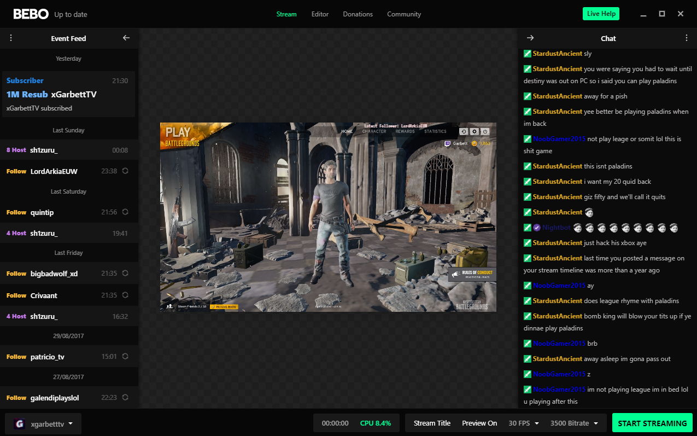Viewport: 697px width, 436px height.
Task: Click the green badge before NoobGamer2015 'brb' message
Action: click(x=528, y=344)
